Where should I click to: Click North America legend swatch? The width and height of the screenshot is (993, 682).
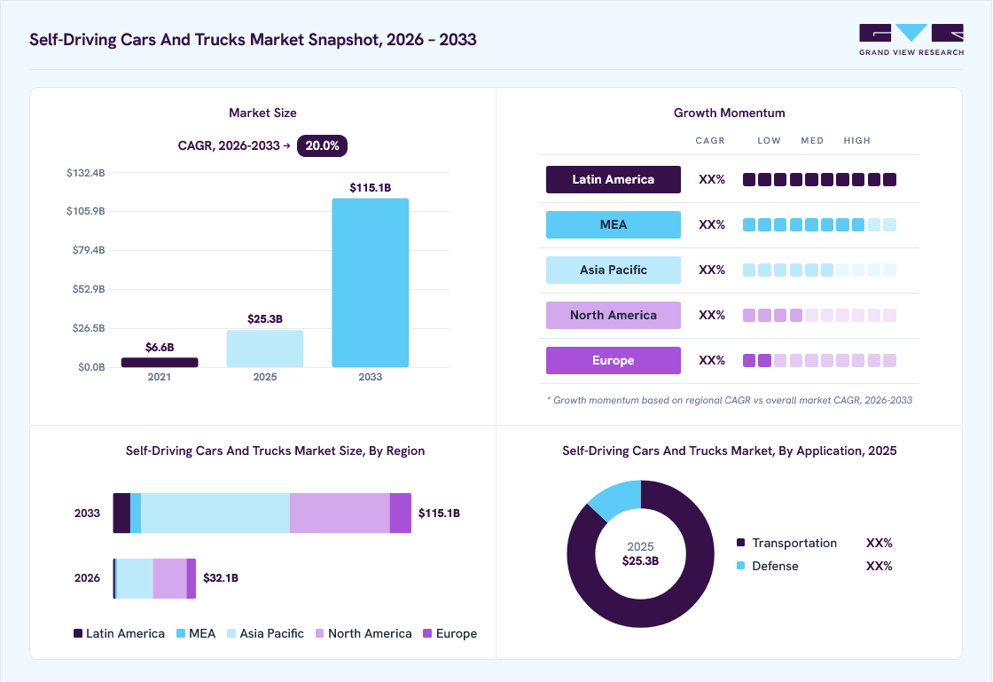click(x=320, y=633)
